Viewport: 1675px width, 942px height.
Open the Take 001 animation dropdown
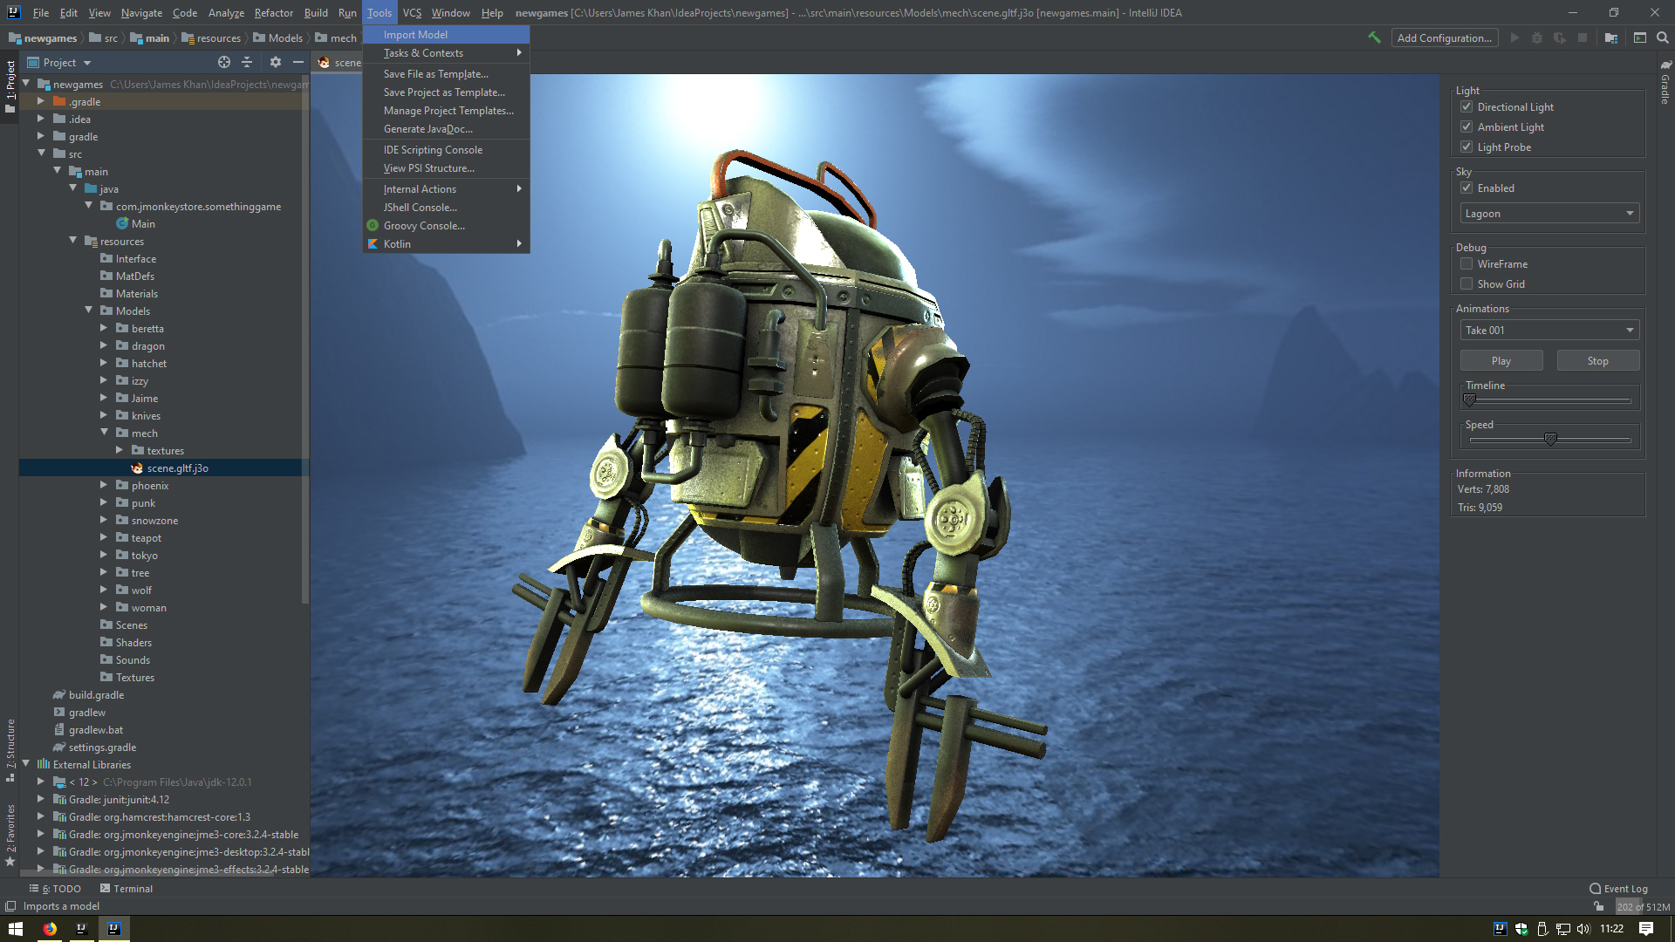click(x=1549, y=331)
